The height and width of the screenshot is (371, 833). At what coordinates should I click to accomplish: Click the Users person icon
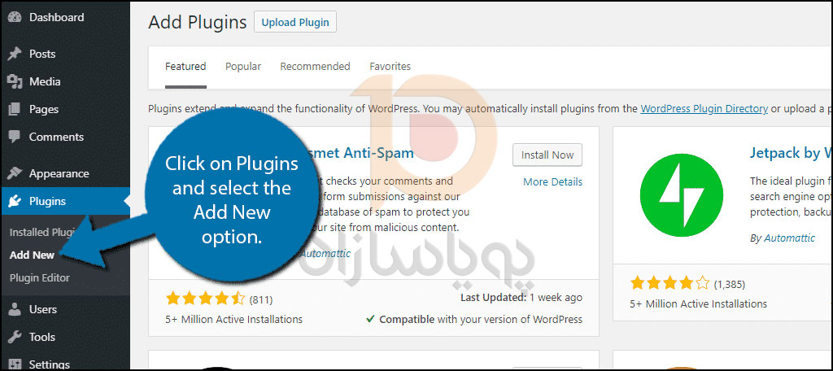coord(15,309)
